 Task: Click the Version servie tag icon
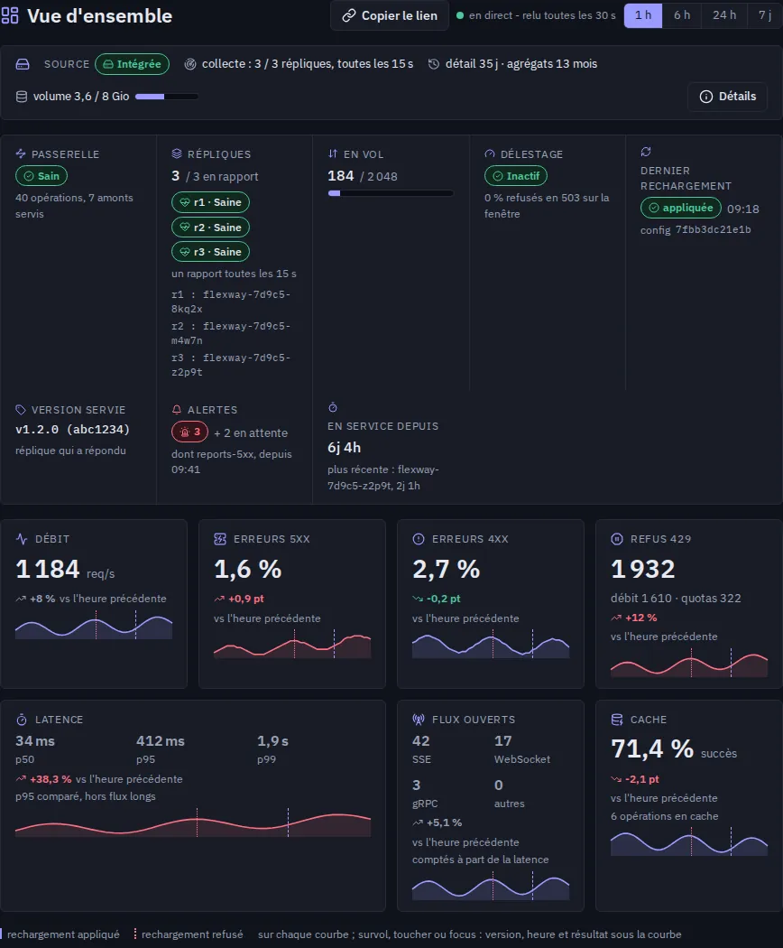pyautogui.click(x=21, y=410)
